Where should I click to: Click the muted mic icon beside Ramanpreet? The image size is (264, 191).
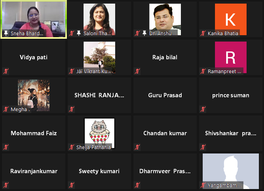(203, 71)
